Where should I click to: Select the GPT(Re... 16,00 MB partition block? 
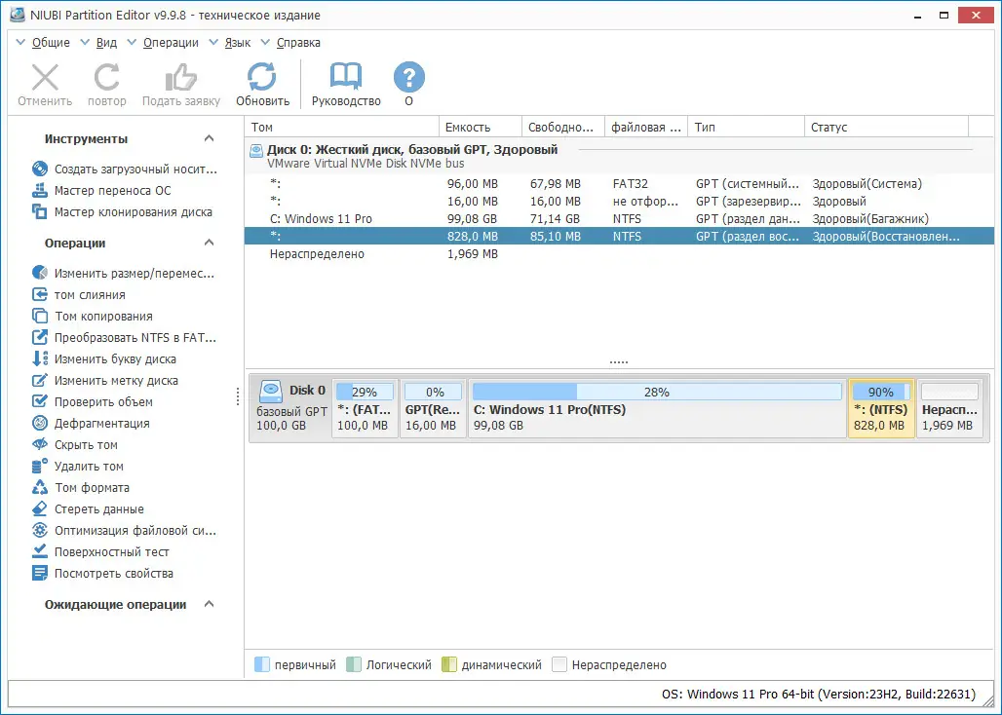pyautogui.click(x=434, y=408)
